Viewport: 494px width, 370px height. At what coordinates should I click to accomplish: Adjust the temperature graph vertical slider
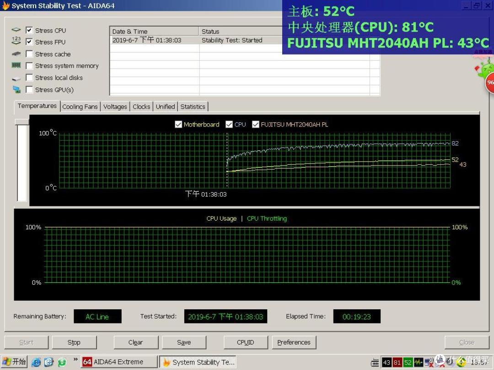[x=22, y=122]
